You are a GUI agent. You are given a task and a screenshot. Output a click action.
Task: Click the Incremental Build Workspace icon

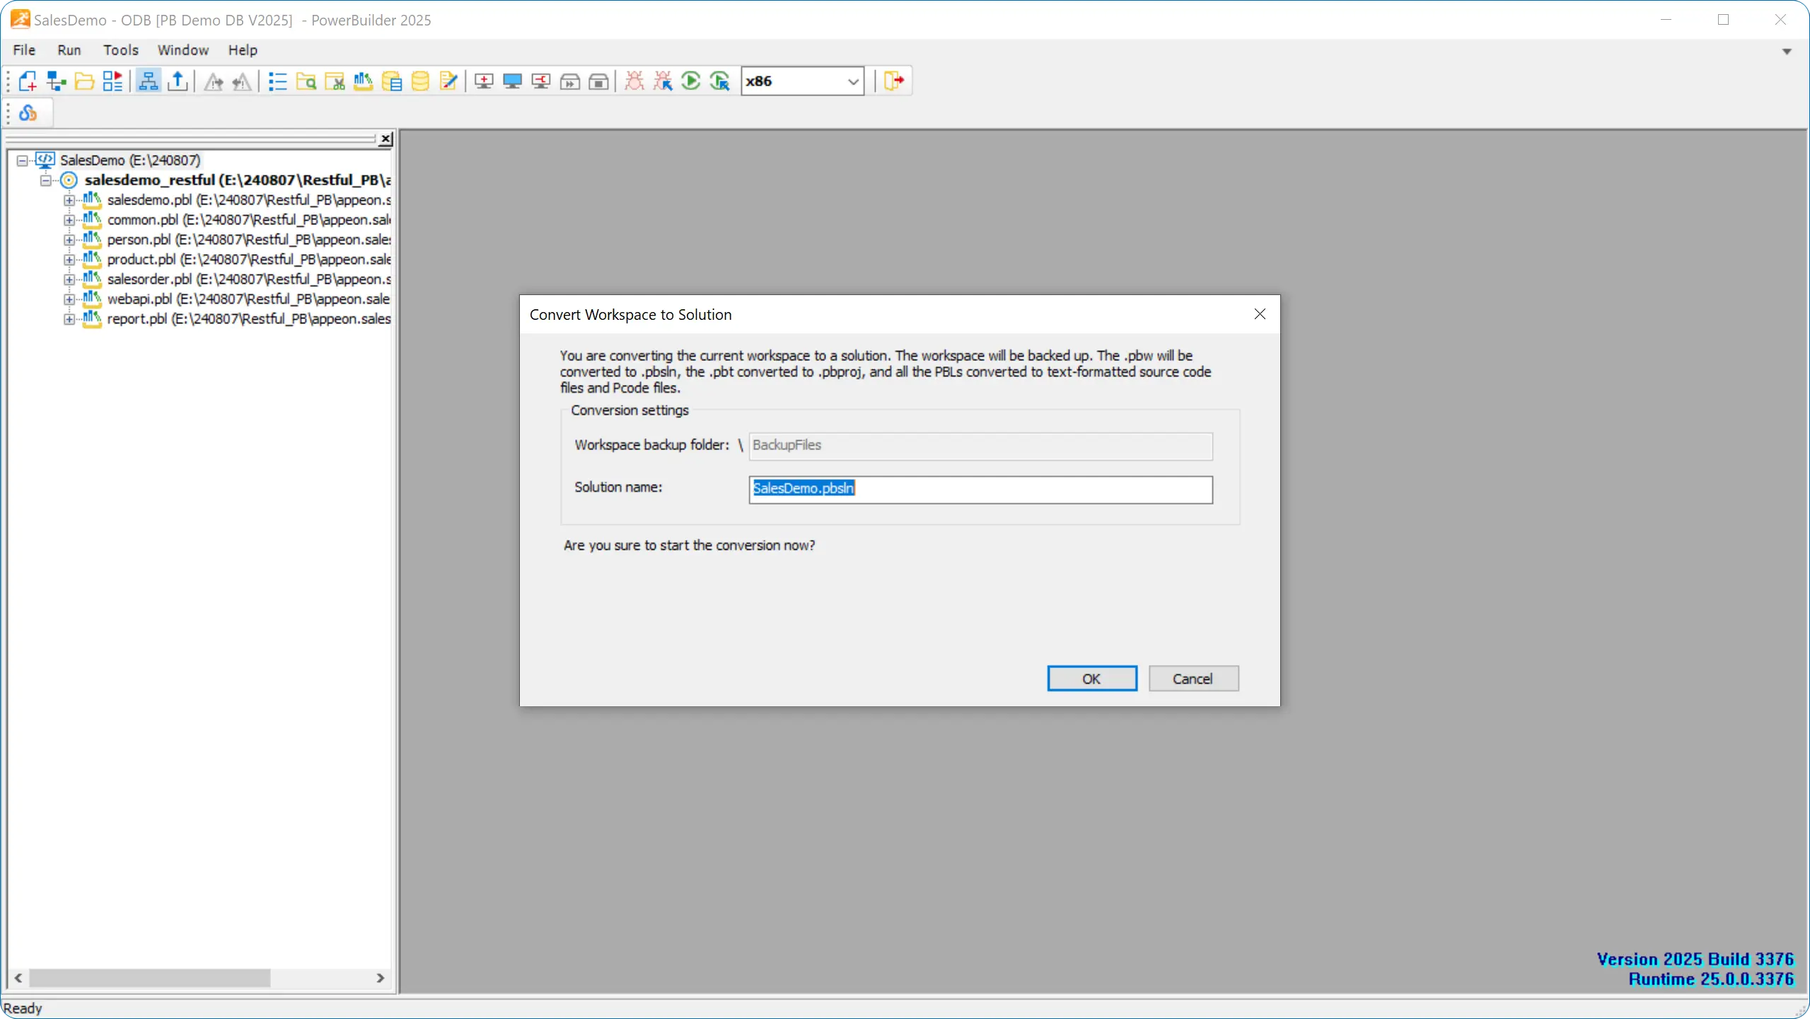(x=484, y=81)
